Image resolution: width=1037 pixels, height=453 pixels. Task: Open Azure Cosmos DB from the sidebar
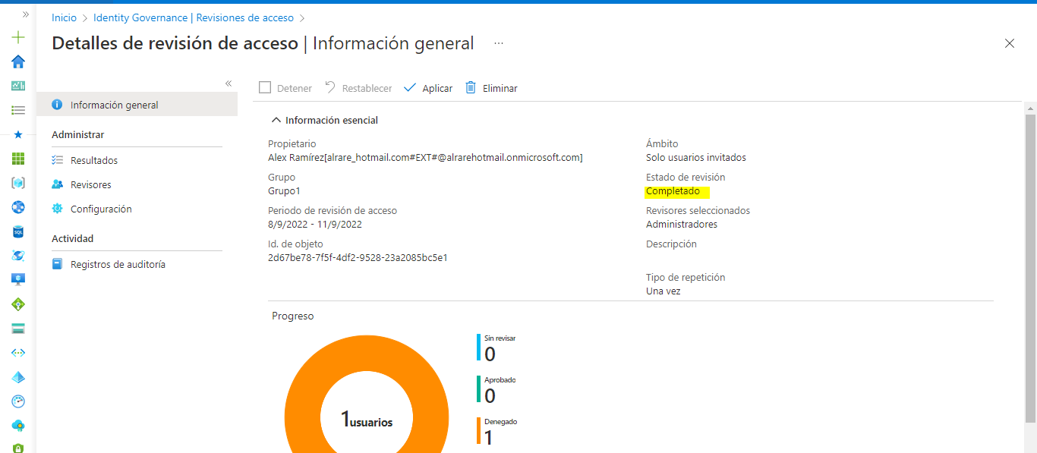coord(17,256)
